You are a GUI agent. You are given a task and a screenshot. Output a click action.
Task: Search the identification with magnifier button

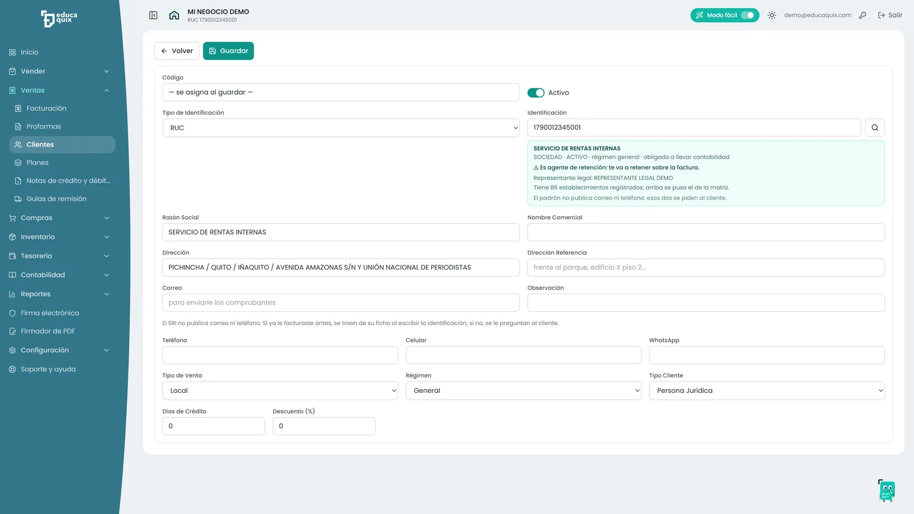tap(875, 128)
